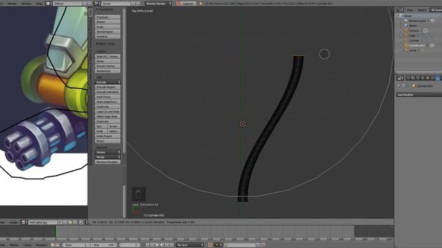The width and height of the screenshot is (442, 248).
Task: Click the Subdivide button
Action: point(108,107)
